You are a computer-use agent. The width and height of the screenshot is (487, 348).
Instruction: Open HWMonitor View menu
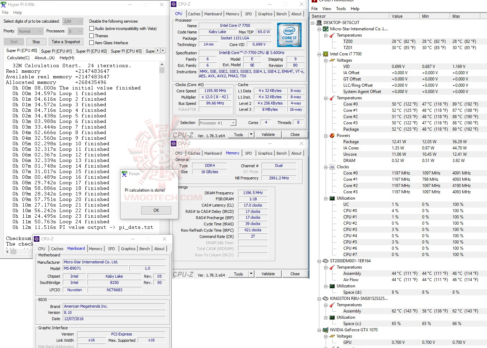[327, 9]
